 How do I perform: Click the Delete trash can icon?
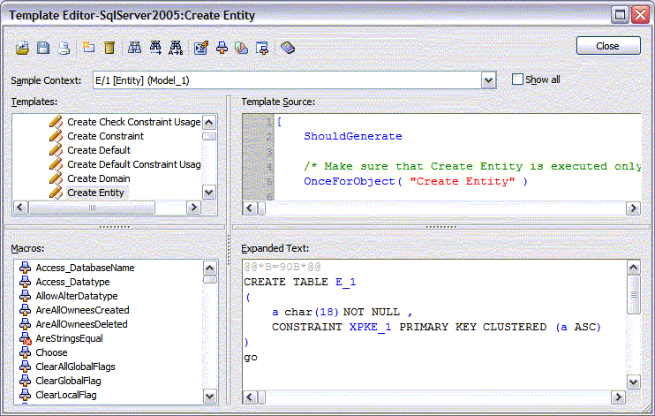(x=109, y=48)
